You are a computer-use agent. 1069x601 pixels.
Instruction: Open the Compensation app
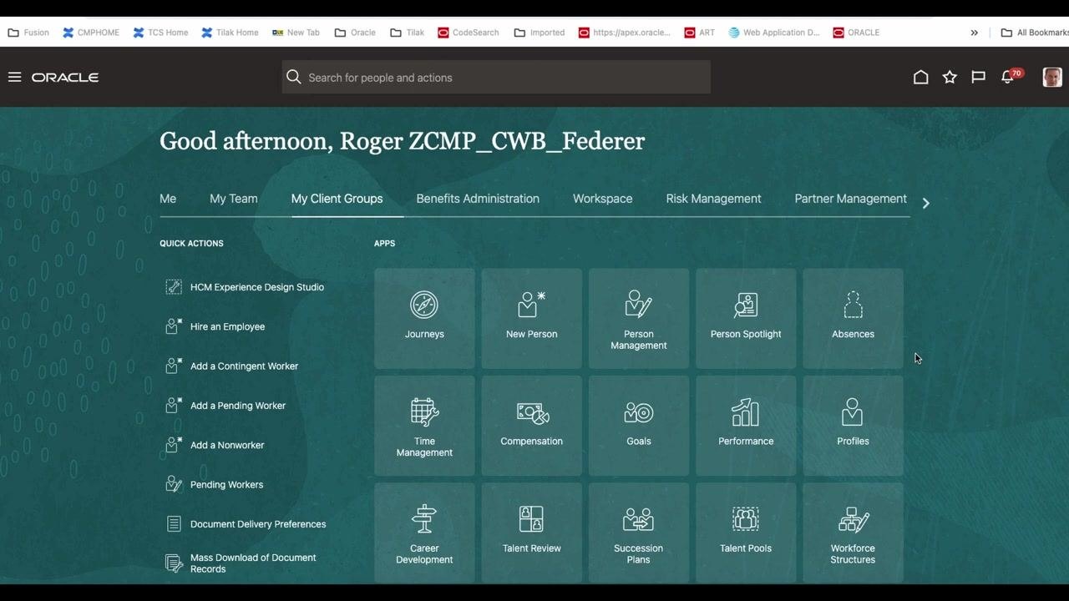531,426
